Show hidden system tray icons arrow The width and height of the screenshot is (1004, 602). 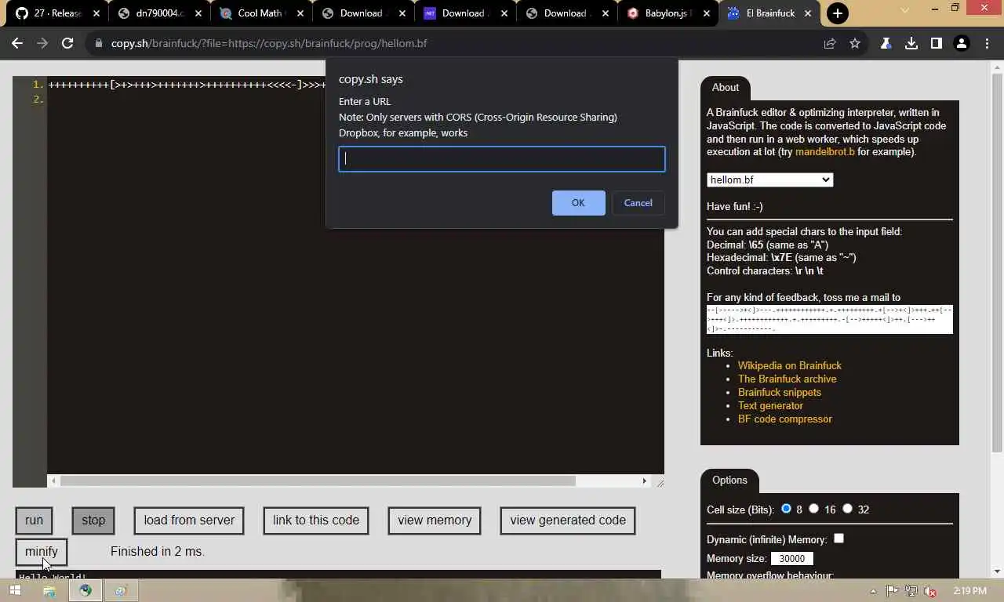873,592
